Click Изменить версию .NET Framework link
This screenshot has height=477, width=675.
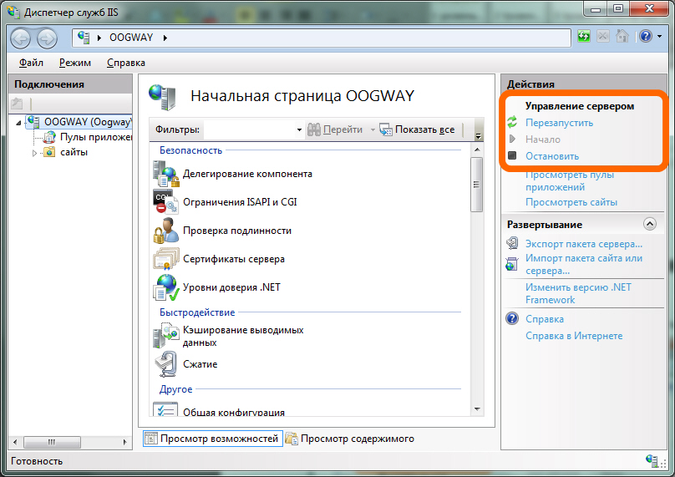click(578, 293)
